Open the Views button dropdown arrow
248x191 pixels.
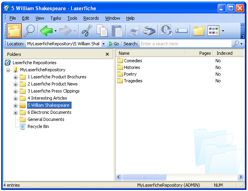[223, 31]
